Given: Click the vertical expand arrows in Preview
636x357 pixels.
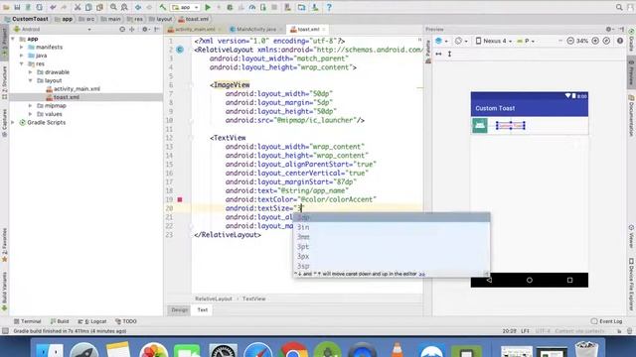Looking at the screenshot, I should tap(449, 54).
